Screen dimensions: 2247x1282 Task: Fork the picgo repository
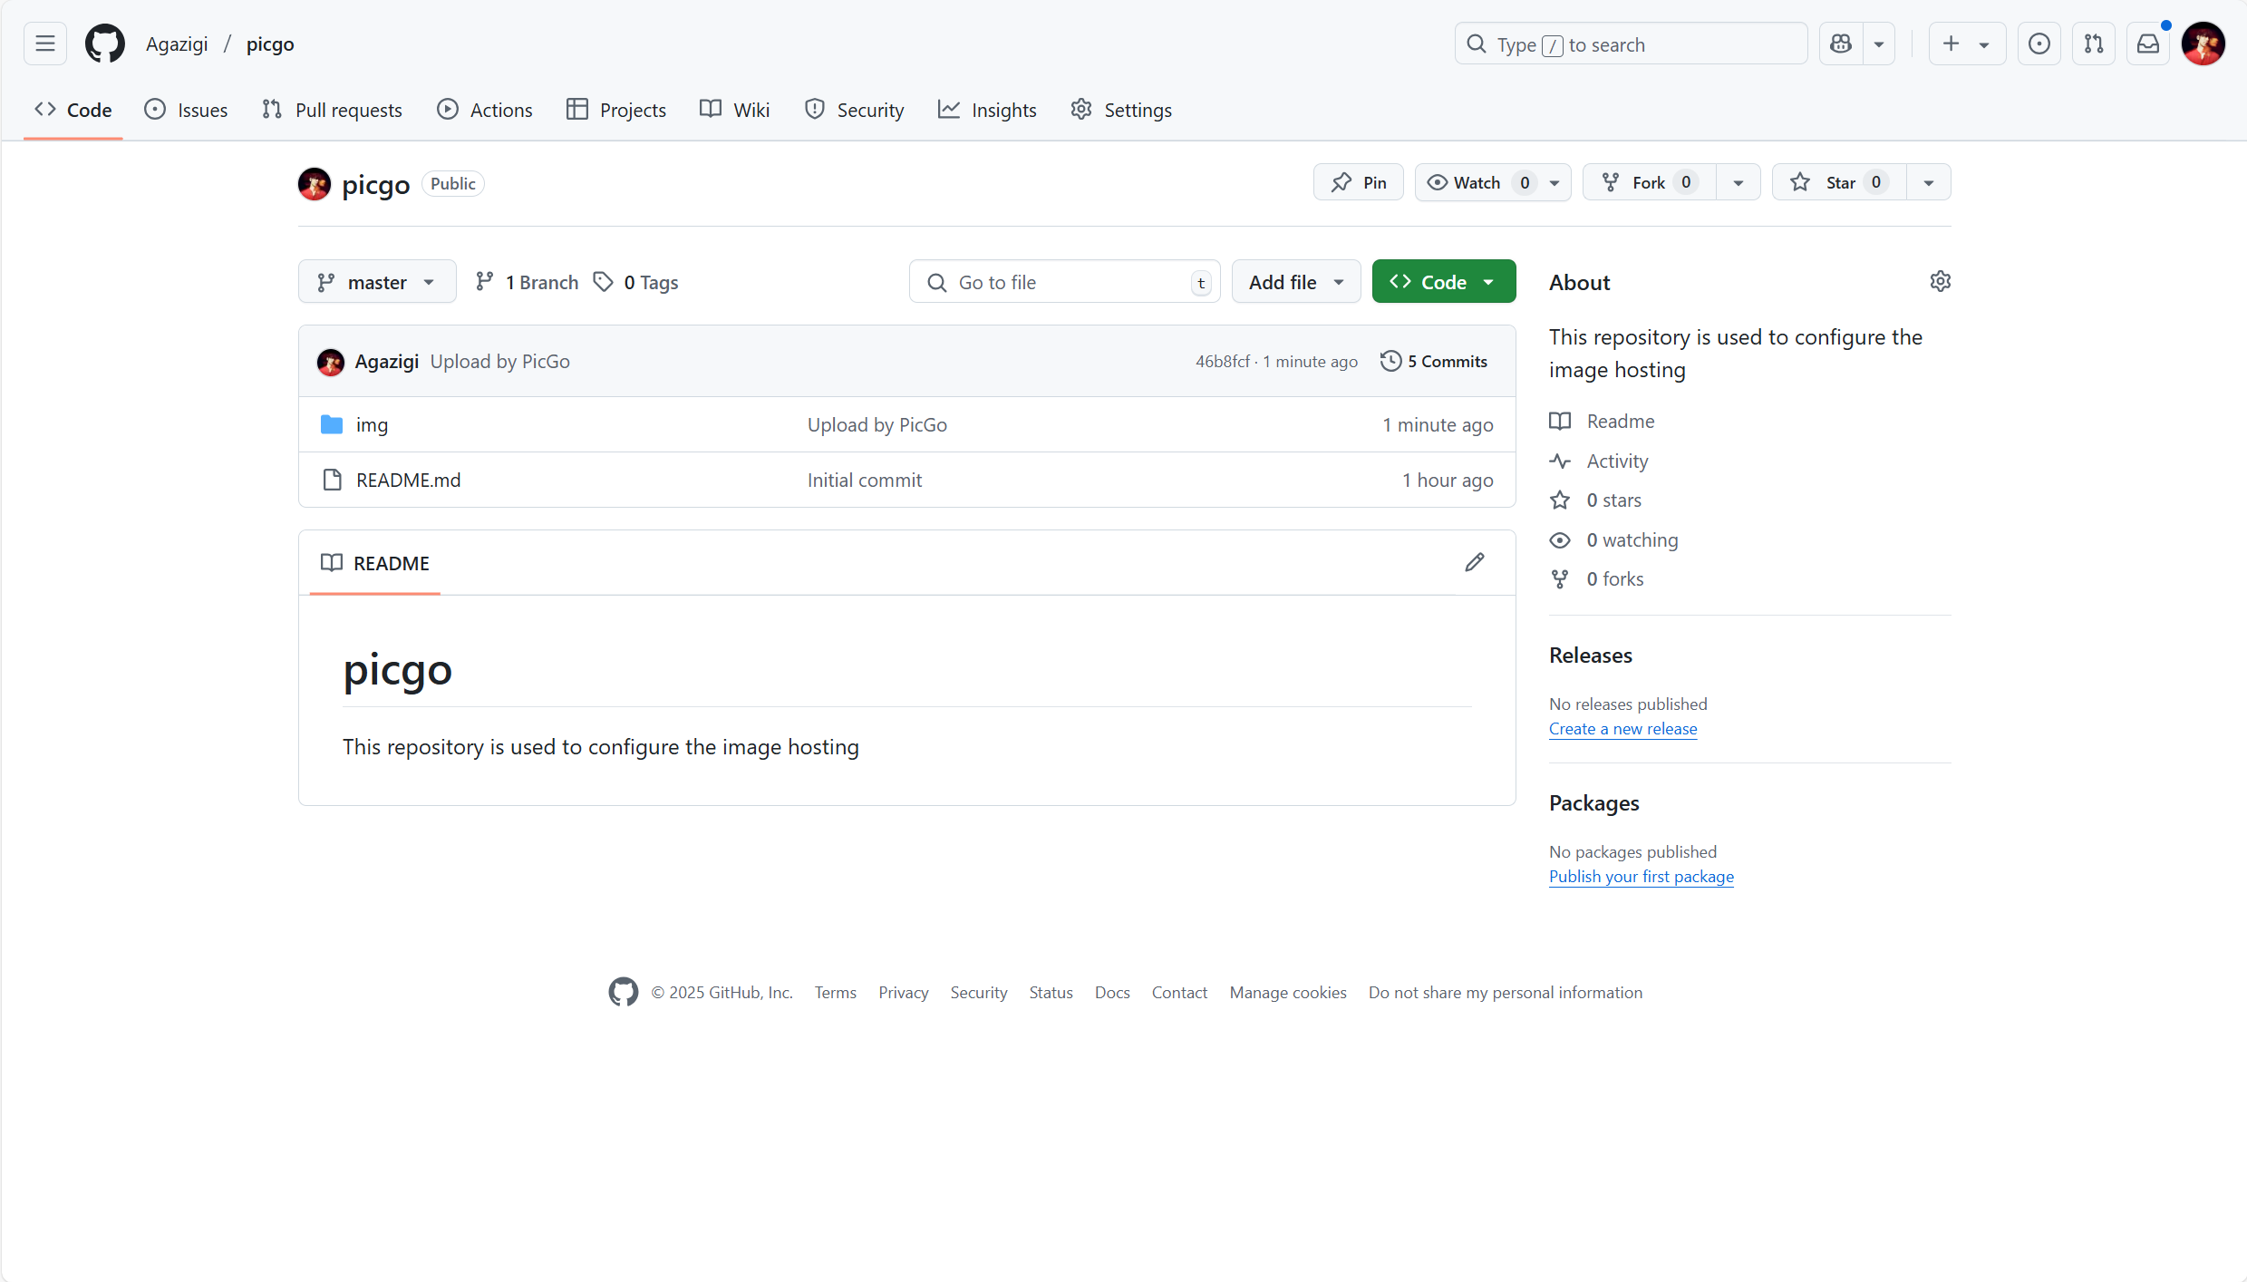(x=1649, y=182)
